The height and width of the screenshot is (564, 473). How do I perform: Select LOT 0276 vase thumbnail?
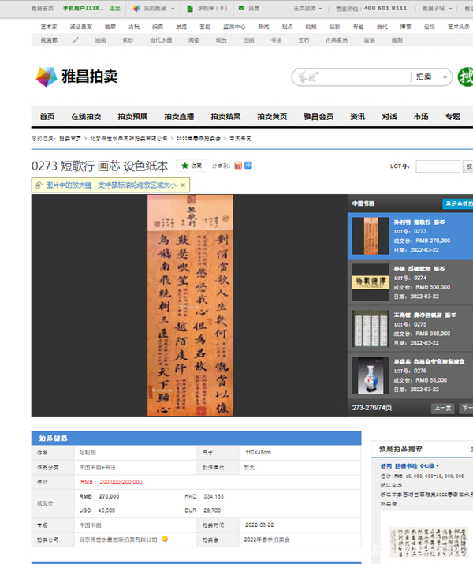tap(371, 375)
